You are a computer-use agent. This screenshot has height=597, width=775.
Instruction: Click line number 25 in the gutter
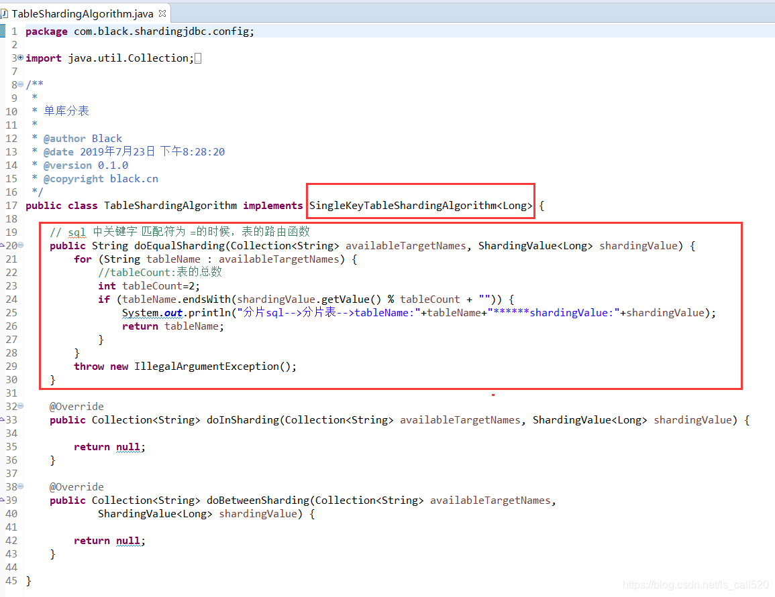pyautogui.click(x=12, y=312)
